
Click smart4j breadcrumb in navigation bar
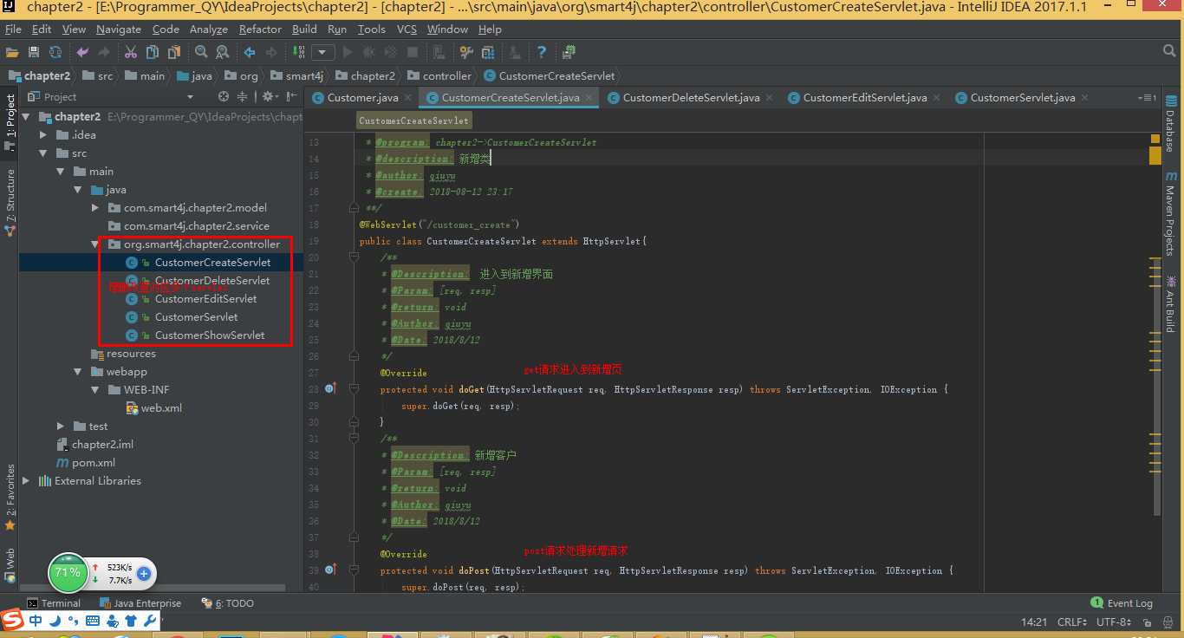click(296, 75)
